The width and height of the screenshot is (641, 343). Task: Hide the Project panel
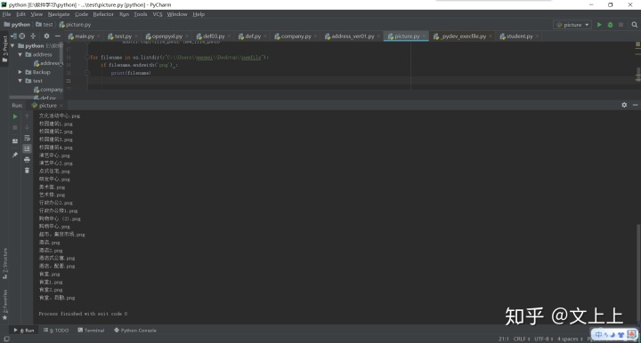point(58,36)
